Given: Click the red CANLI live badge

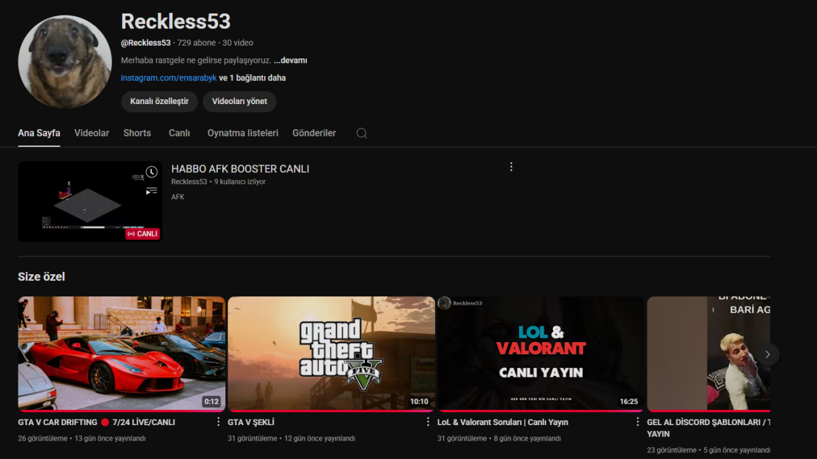Looking at the screenshot, I should pyautogui.click(x=142, y=233).
